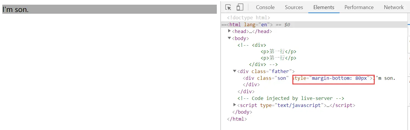
Task: Switch to the Sources tab
Action: (x=294, y=7)
